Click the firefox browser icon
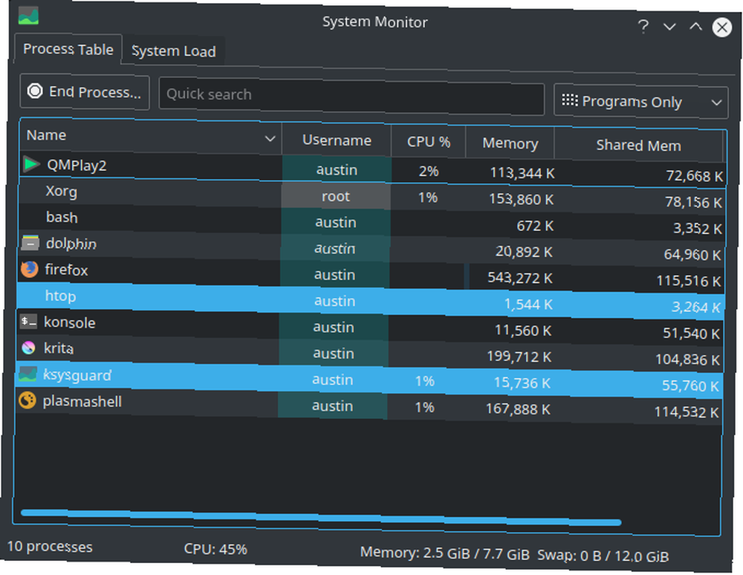 pos(30,268)
